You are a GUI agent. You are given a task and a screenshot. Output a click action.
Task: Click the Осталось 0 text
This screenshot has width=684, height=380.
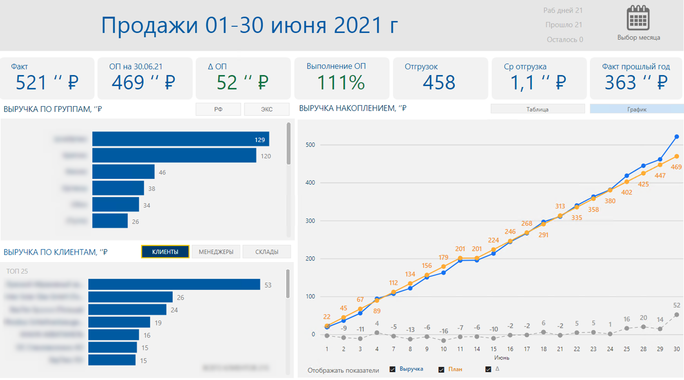[x=565, y=39]
